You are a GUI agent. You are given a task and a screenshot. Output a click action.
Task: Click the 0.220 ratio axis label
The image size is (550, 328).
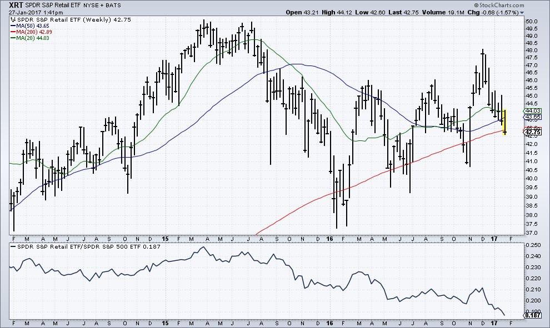(533, 279)
